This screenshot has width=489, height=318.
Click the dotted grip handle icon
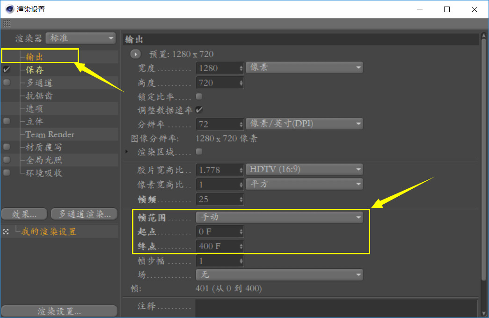click(x=7, y=23)
